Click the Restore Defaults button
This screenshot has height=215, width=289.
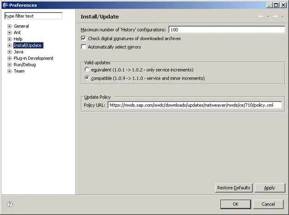click(234, 188)
